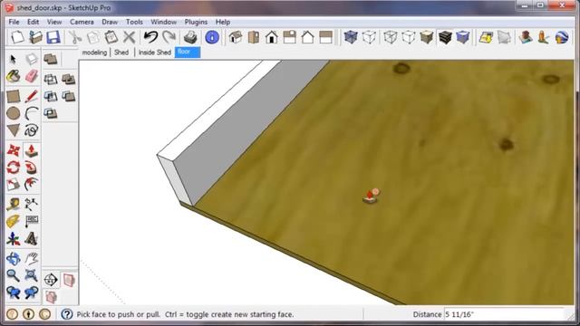This screenshot has width=580, height=326.
Task: Select the Make Component tool
Action: click(x=32, y=59)
